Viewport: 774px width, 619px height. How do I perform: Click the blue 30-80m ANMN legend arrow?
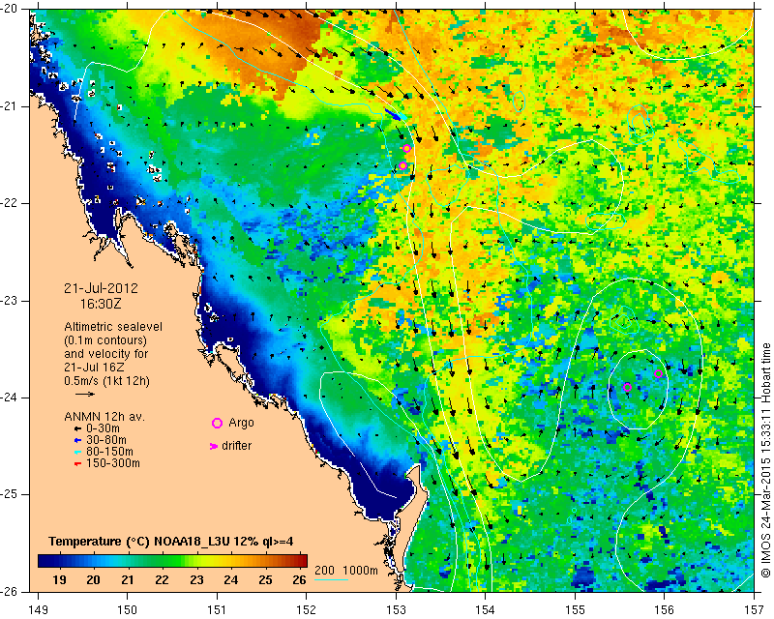point(77,440)
